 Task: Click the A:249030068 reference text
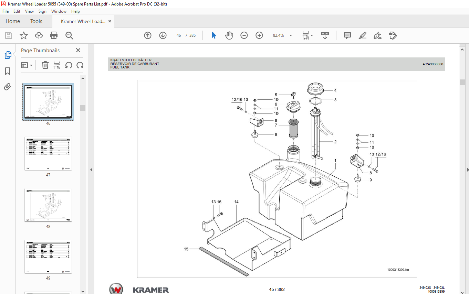tap(433, 64)
